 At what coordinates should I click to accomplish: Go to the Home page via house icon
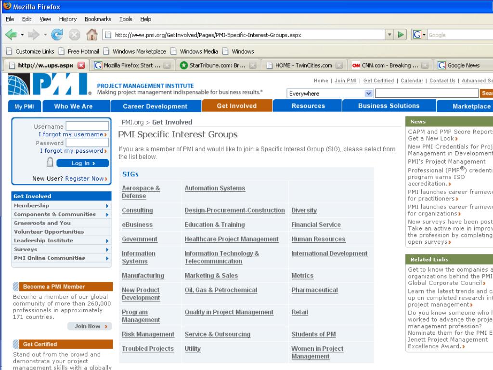click(x=92, y=35)
